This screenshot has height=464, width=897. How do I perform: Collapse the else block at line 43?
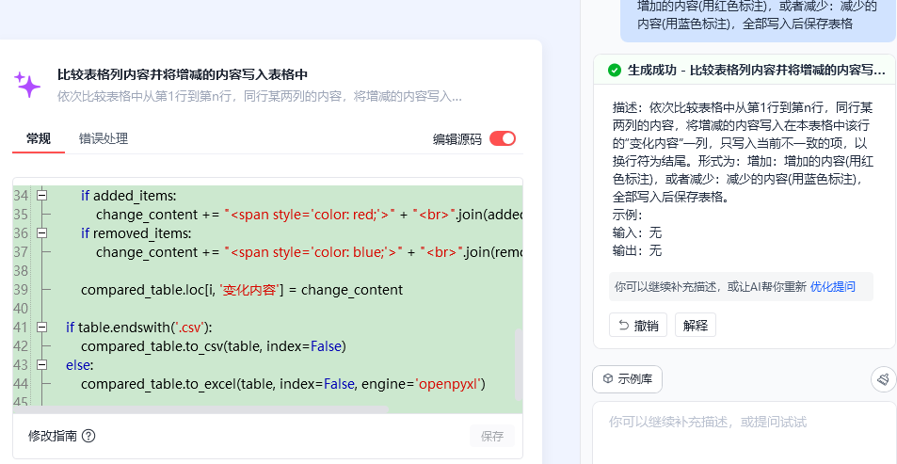41,364
